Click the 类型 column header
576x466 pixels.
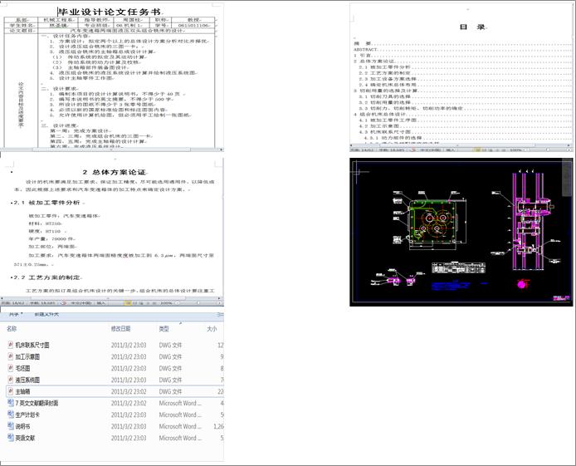point(164,330)
